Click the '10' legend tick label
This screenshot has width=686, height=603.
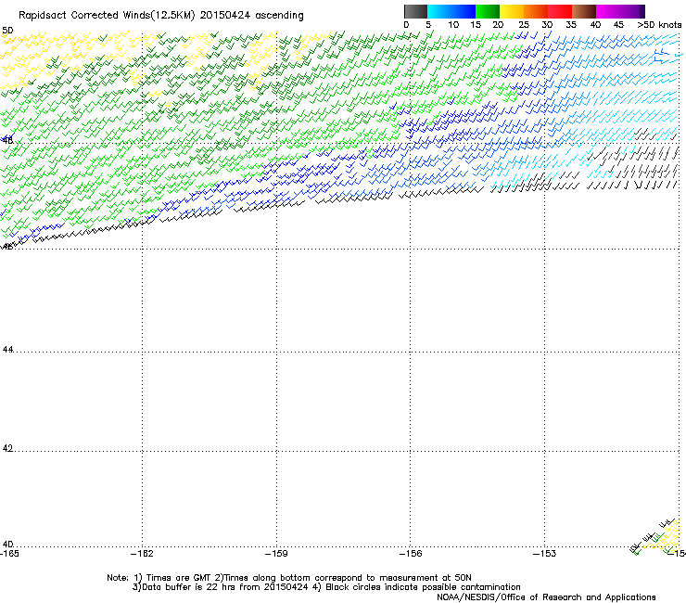click(453, 25)
